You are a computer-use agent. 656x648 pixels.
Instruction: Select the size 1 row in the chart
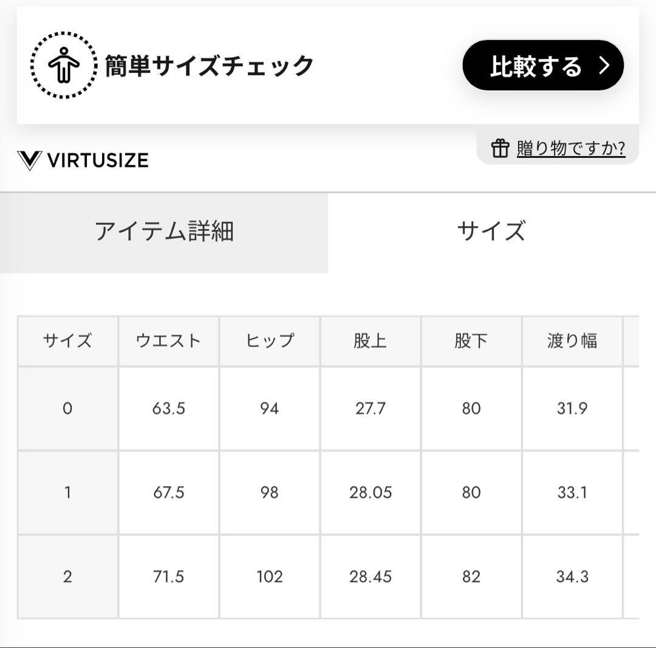67,492
